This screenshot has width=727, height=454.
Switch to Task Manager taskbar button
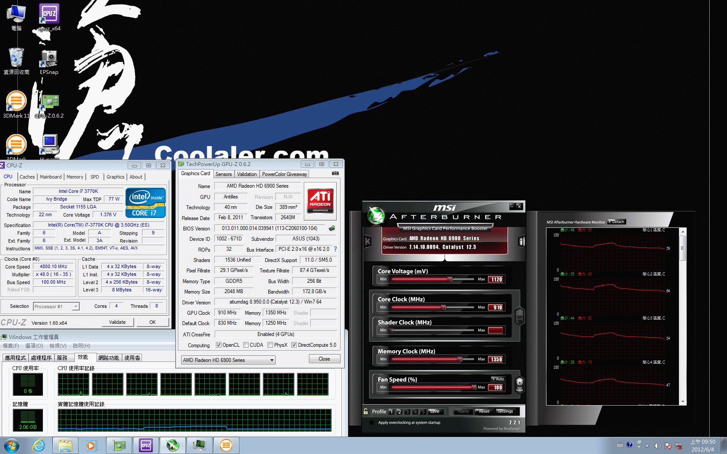coord(199,445)
